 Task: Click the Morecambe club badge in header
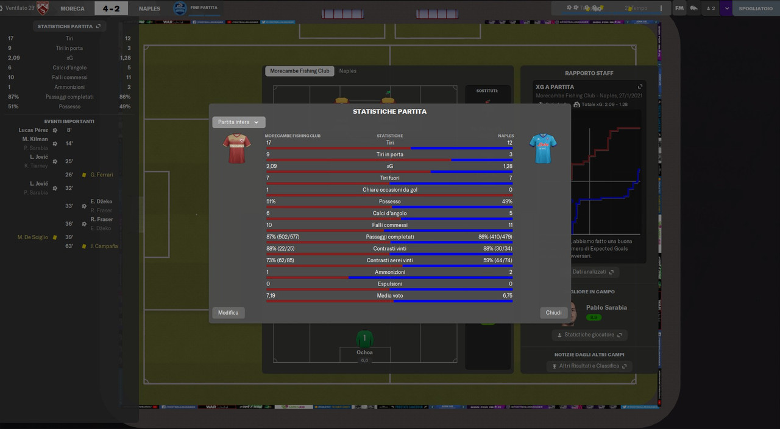[43, 9]
